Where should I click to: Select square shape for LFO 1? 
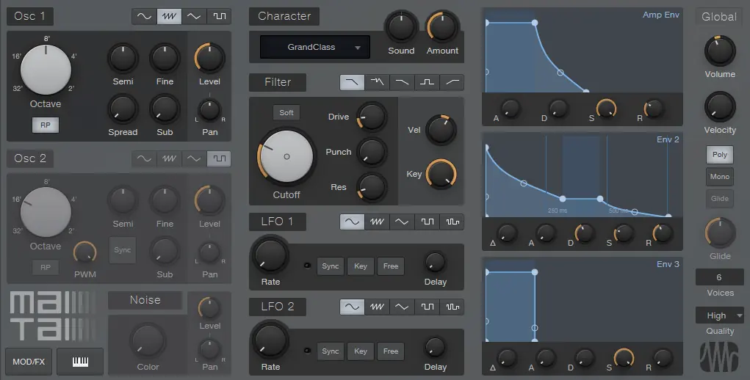427,222
